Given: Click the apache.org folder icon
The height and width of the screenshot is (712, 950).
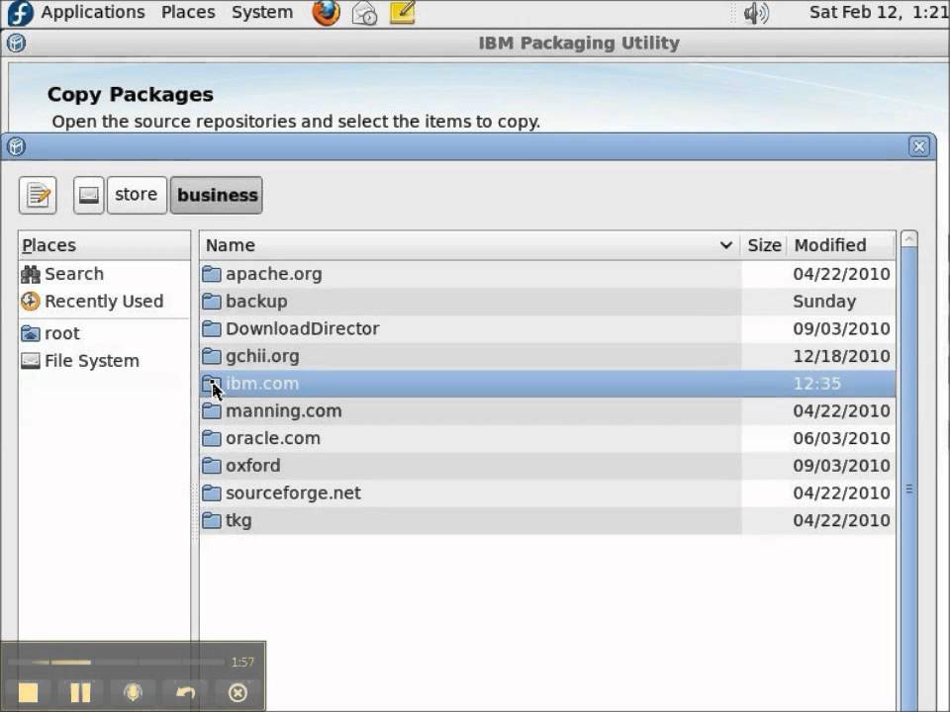Looking at the screenshot, I should pos(212,274).
